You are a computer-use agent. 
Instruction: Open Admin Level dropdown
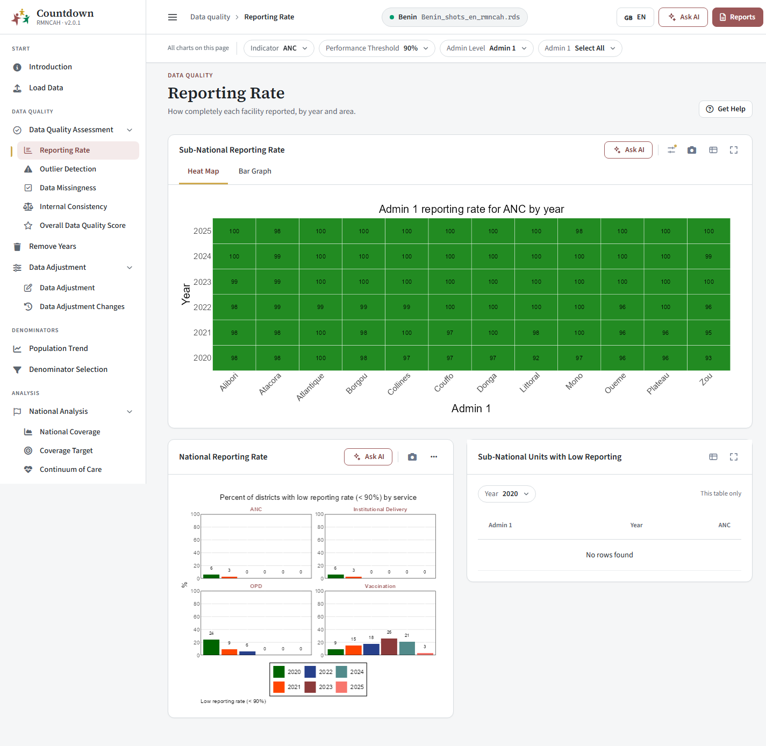486,48
